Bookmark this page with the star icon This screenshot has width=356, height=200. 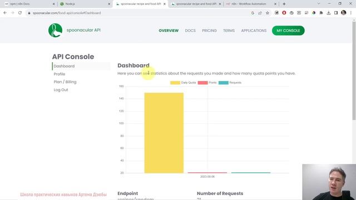(x=268, y=13)
